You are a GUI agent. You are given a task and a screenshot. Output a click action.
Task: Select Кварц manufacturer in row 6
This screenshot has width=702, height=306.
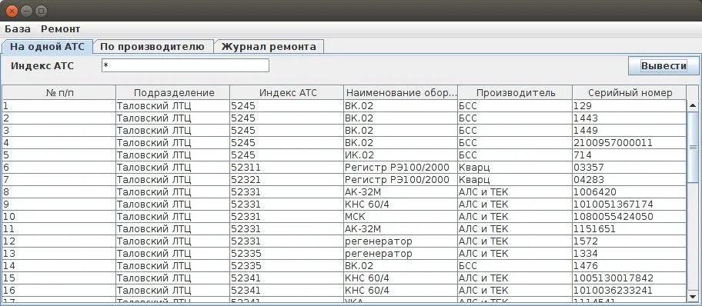click(x=515, y=168)
